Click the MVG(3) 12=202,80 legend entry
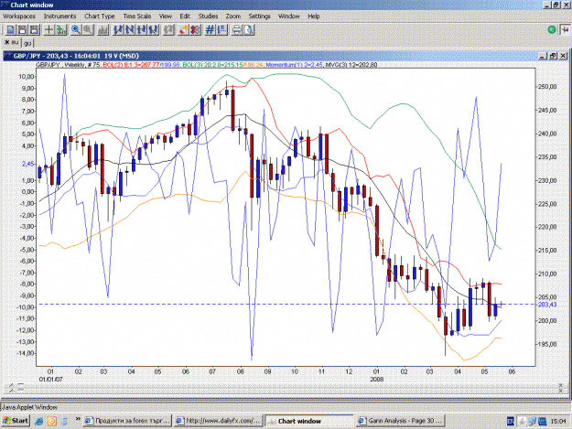This screenshot has height=429, width=572. (x=351, y=65)
